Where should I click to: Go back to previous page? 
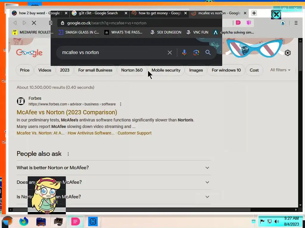[x=15, y=23]
